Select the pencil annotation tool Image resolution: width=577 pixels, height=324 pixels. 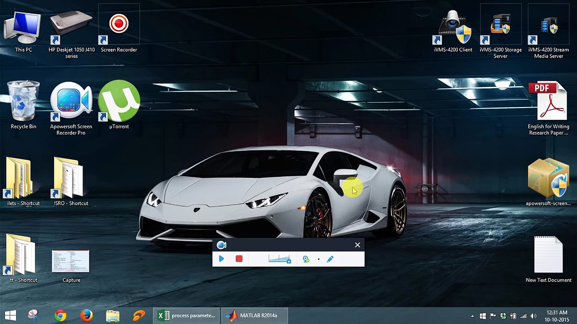pos(330,259)
